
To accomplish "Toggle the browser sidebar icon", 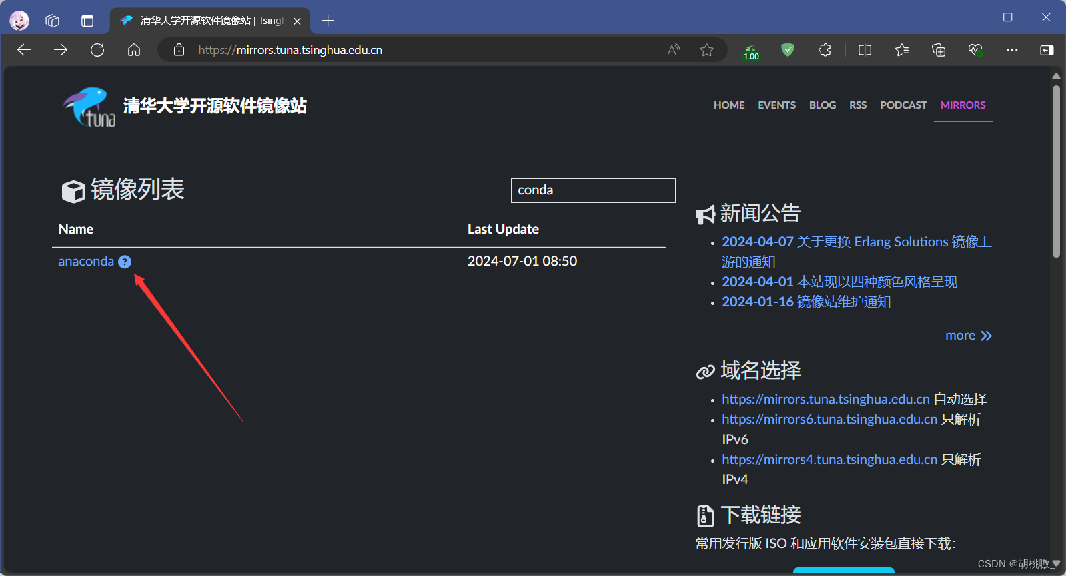I will point(1047,50).
